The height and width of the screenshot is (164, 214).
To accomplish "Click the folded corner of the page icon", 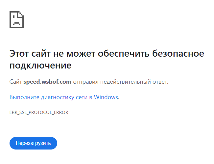I will pos(21,14).
